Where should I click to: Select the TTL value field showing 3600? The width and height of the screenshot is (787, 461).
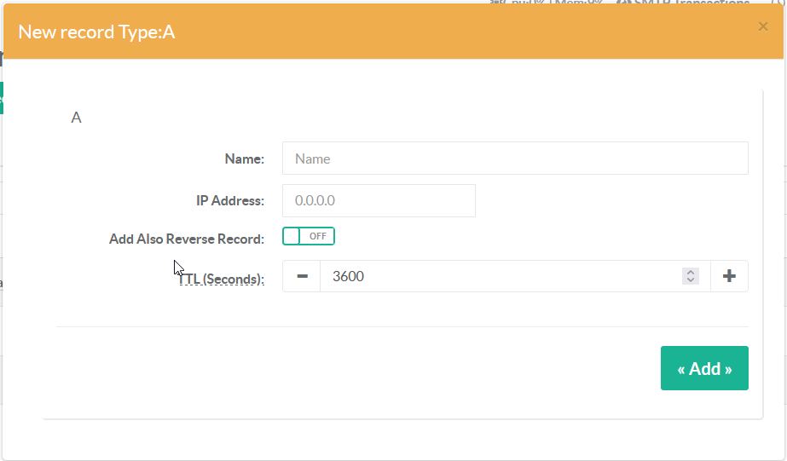point(499,276)
